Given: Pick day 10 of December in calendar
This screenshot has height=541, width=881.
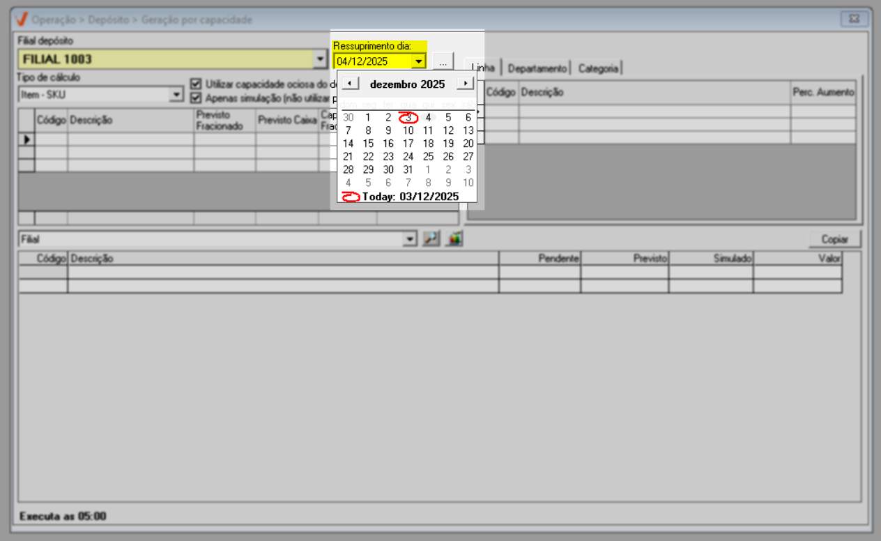Looking at the screenshot, I should 408,130.
